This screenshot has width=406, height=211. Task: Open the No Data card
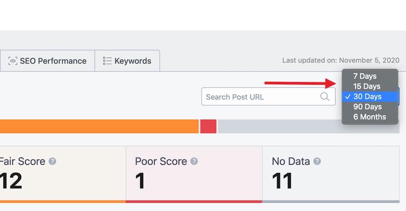click(331, 174)
